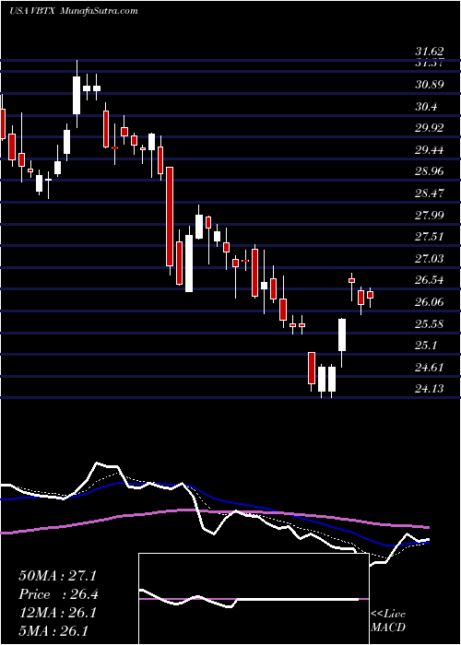
Task: Click the 30.4 price label
Action: pos(426,107)
